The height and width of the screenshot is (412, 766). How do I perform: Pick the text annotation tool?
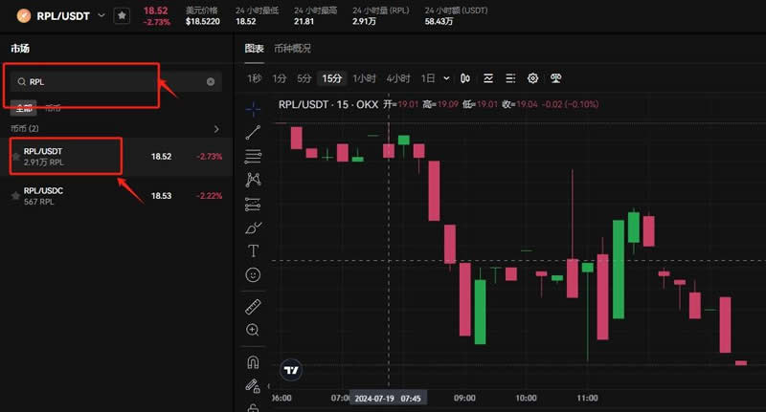pyautogui.click(x=253, y=250)
